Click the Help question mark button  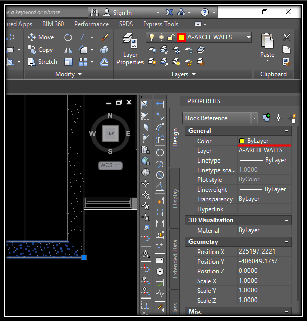pyautogui.click(x=204, y=12)
